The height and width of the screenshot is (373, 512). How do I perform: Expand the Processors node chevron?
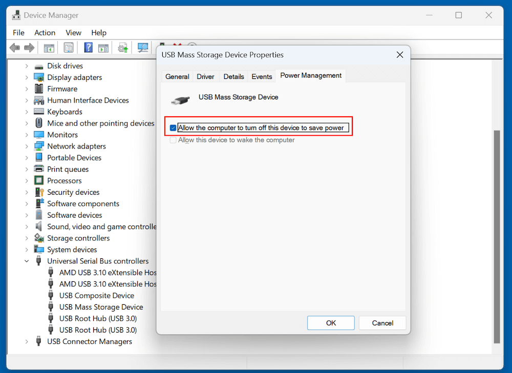coord(27,181)
